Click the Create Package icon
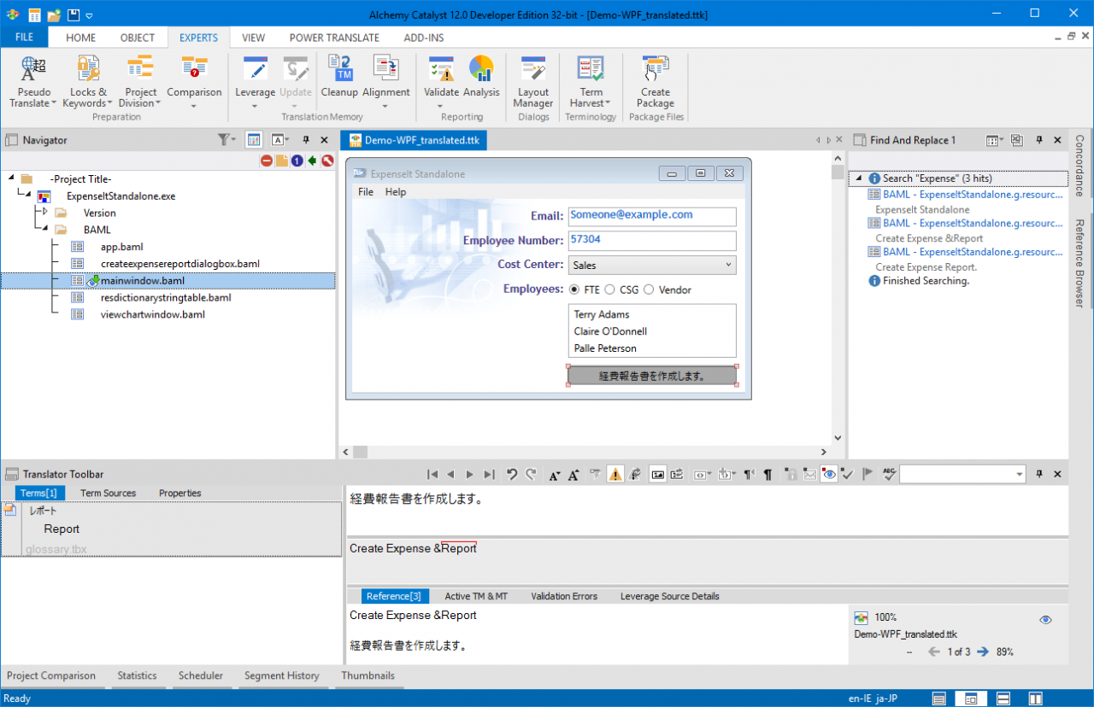Viewport: 1094px width, 707px height. point(655,70)
